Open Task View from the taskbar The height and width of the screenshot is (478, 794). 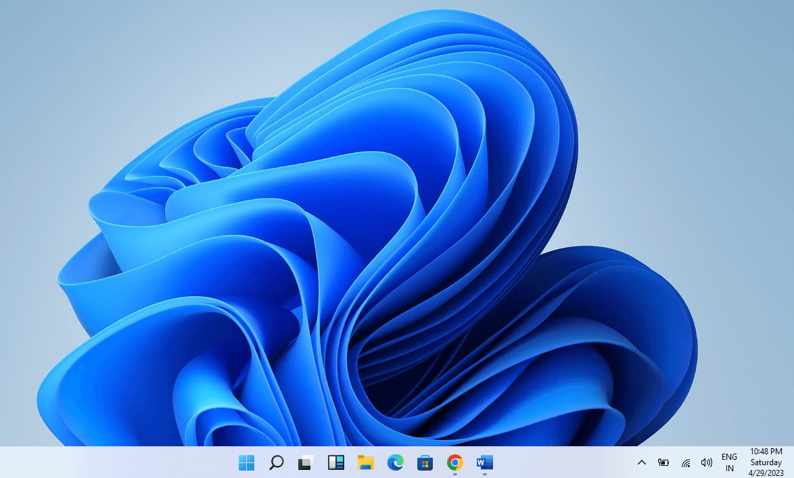pyautogui.click(x=306, y=462)
